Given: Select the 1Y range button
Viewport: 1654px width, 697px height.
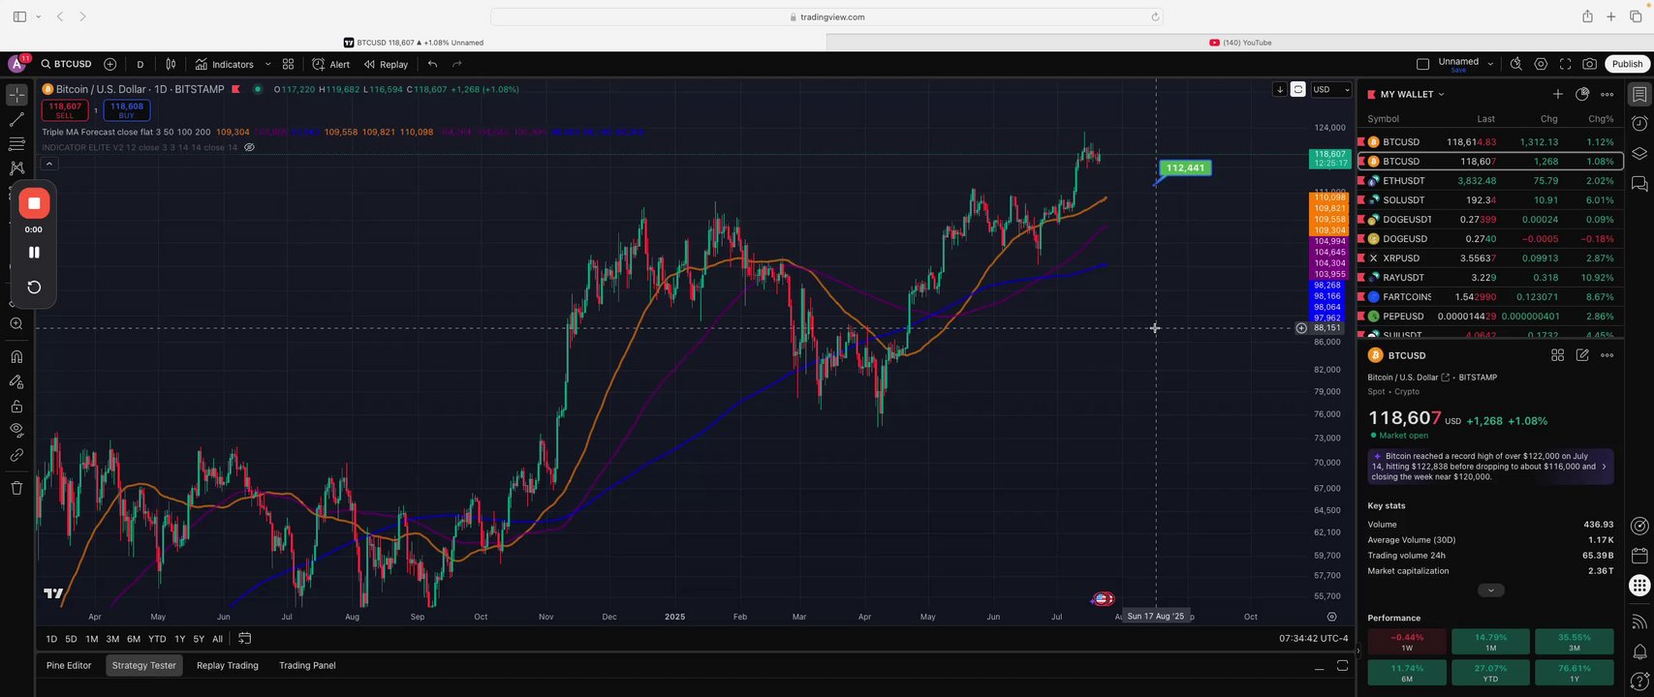Looking at the screenshot, I should [179, 639].
